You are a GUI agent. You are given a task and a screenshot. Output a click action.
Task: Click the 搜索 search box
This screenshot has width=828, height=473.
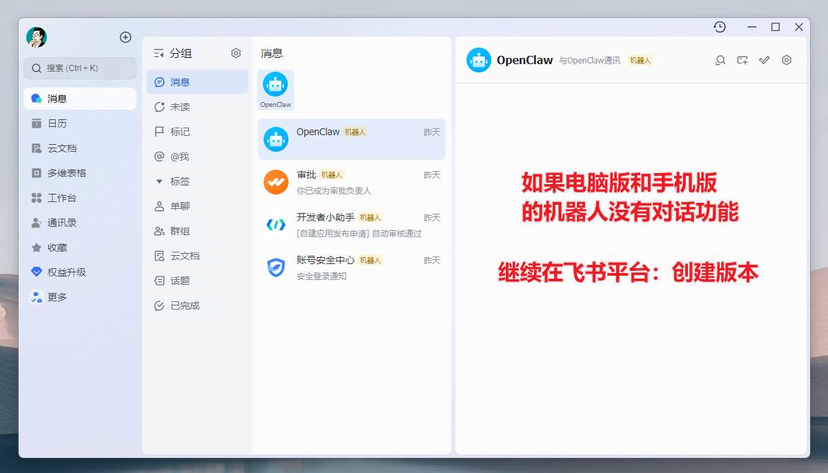click(x=80, y=68)
